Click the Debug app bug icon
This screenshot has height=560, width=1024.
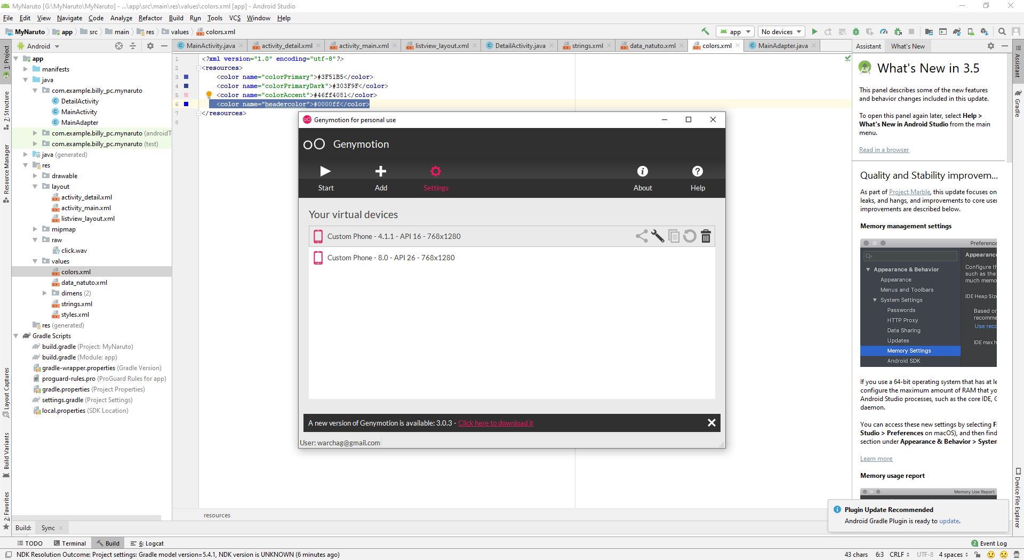tap(856, 31)
